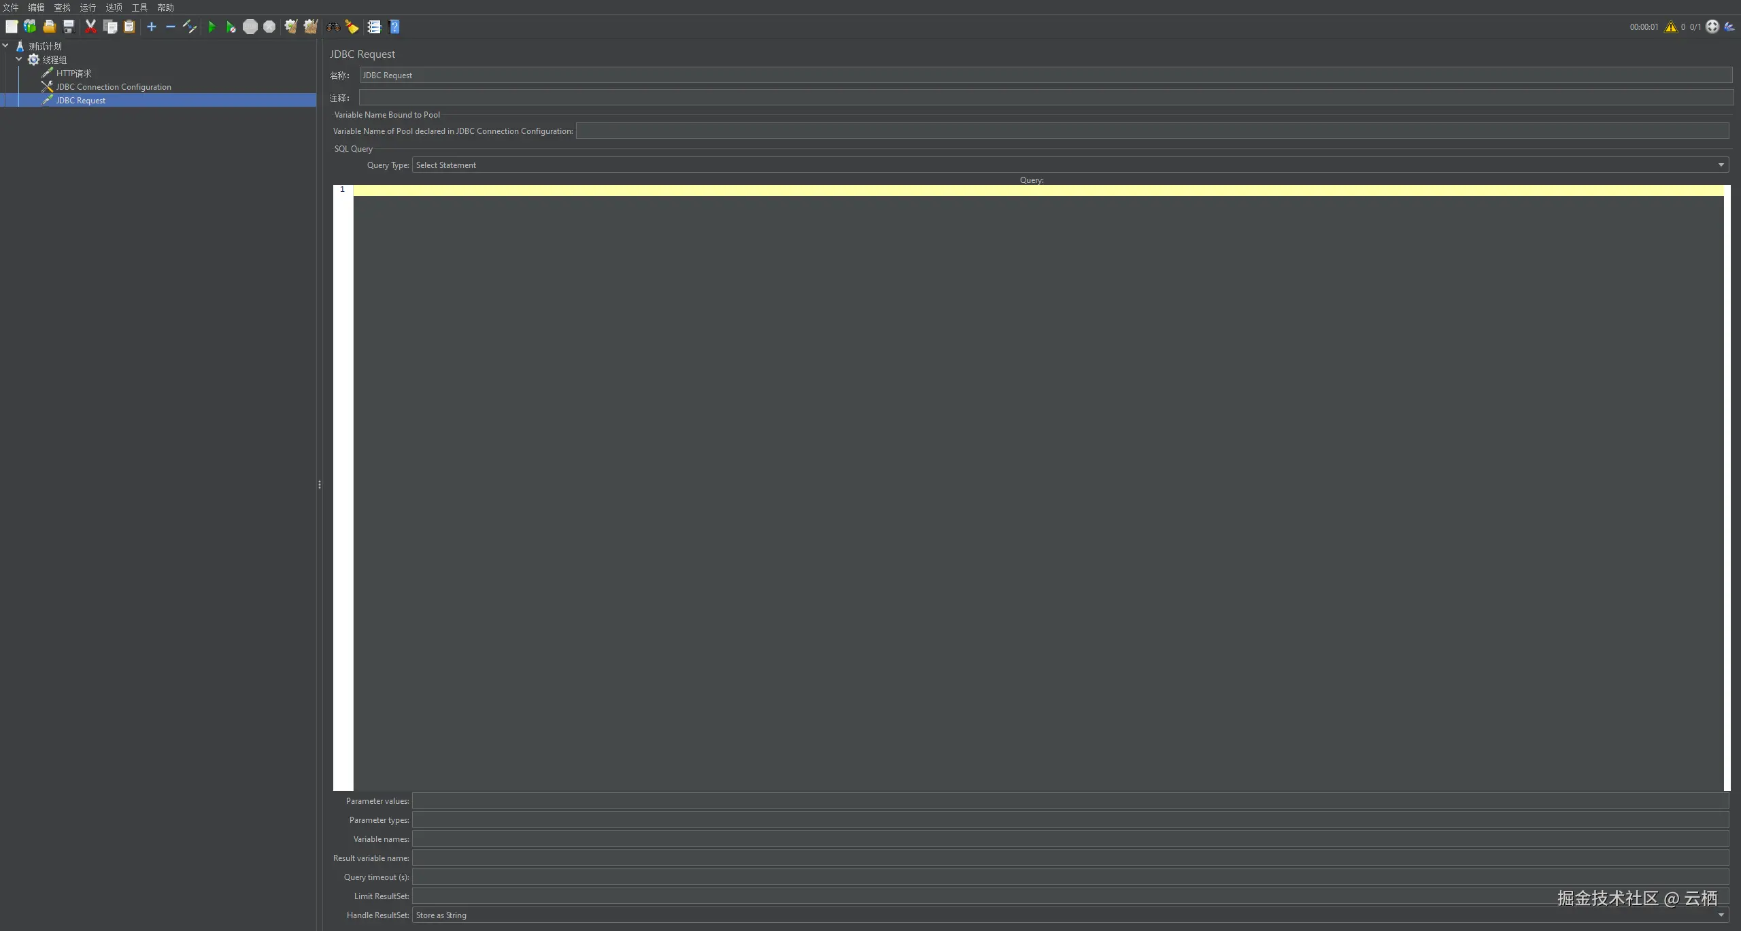Click the Save floppy disk icon
Viewport: 1741px width, 931px height.
click(69, 27)
